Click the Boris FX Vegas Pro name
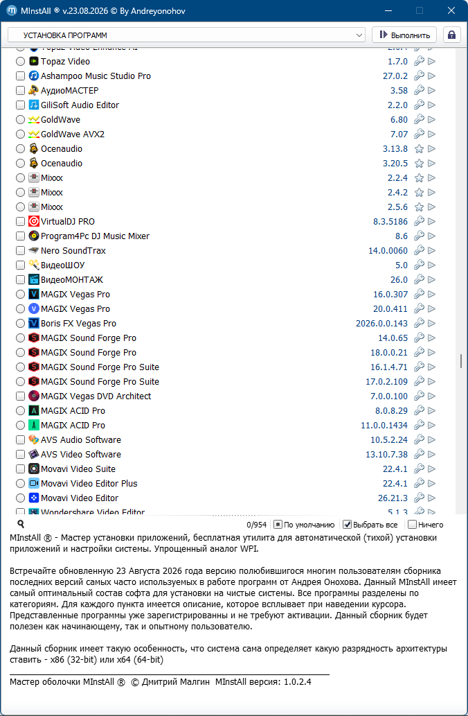Viewport: 468px width, 716px height. (x=78, y=323)
